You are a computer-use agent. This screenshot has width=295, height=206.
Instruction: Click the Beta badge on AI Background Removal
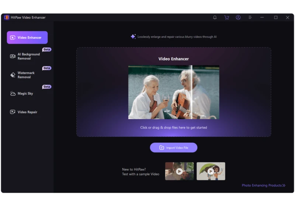click(47, 50)
